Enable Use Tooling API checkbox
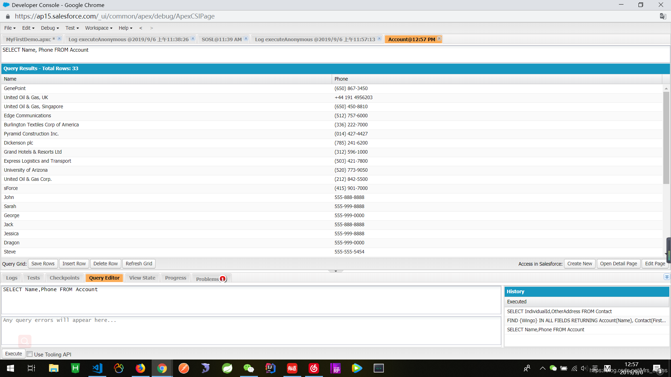 point(30,354)
